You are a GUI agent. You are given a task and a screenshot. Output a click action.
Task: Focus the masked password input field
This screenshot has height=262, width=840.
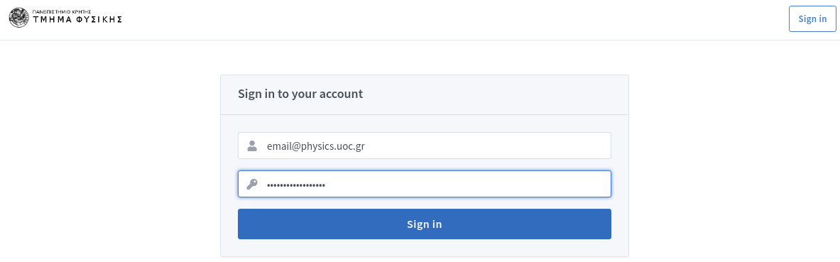[x=425, y=184]
